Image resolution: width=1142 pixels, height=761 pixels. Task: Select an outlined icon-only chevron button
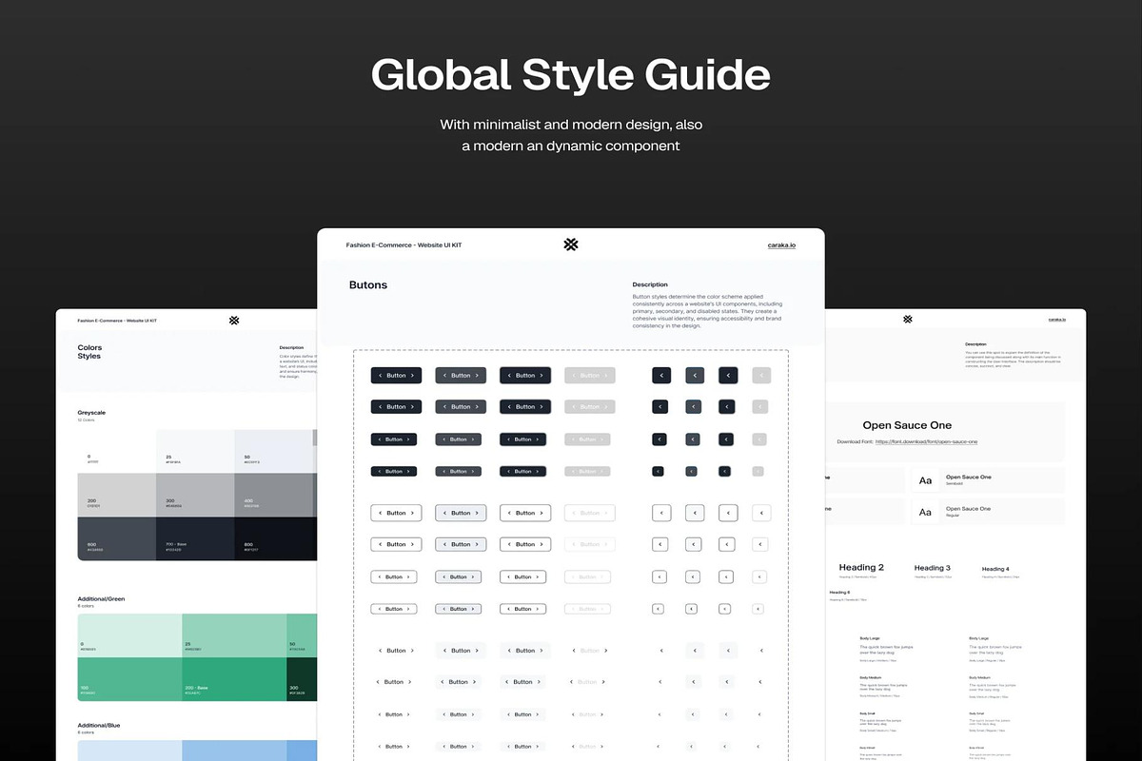point(661,513)
